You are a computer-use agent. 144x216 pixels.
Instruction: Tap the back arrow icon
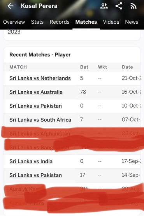tap(11, 6)
